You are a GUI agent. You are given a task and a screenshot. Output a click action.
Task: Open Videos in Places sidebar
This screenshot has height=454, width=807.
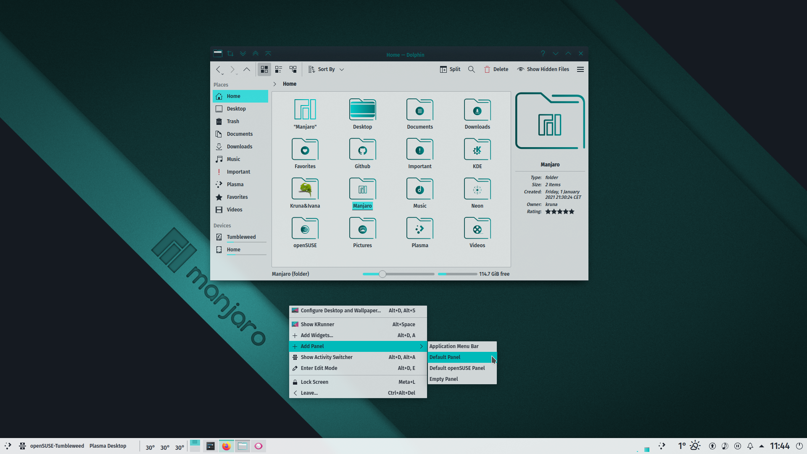[x=240, y=210]
